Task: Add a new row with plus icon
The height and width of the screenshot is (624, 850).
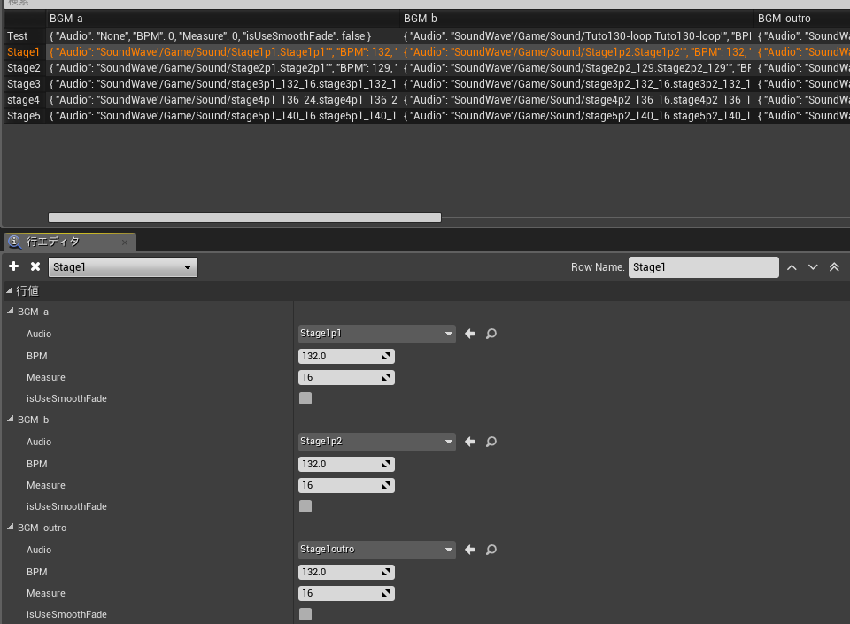Action: point(13,266)
